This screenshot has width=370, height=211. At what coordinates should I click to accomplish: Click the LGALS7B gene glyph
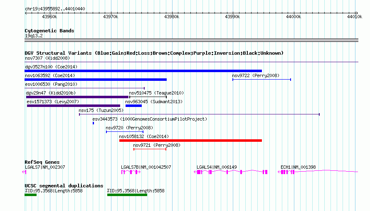click(131, 172)
